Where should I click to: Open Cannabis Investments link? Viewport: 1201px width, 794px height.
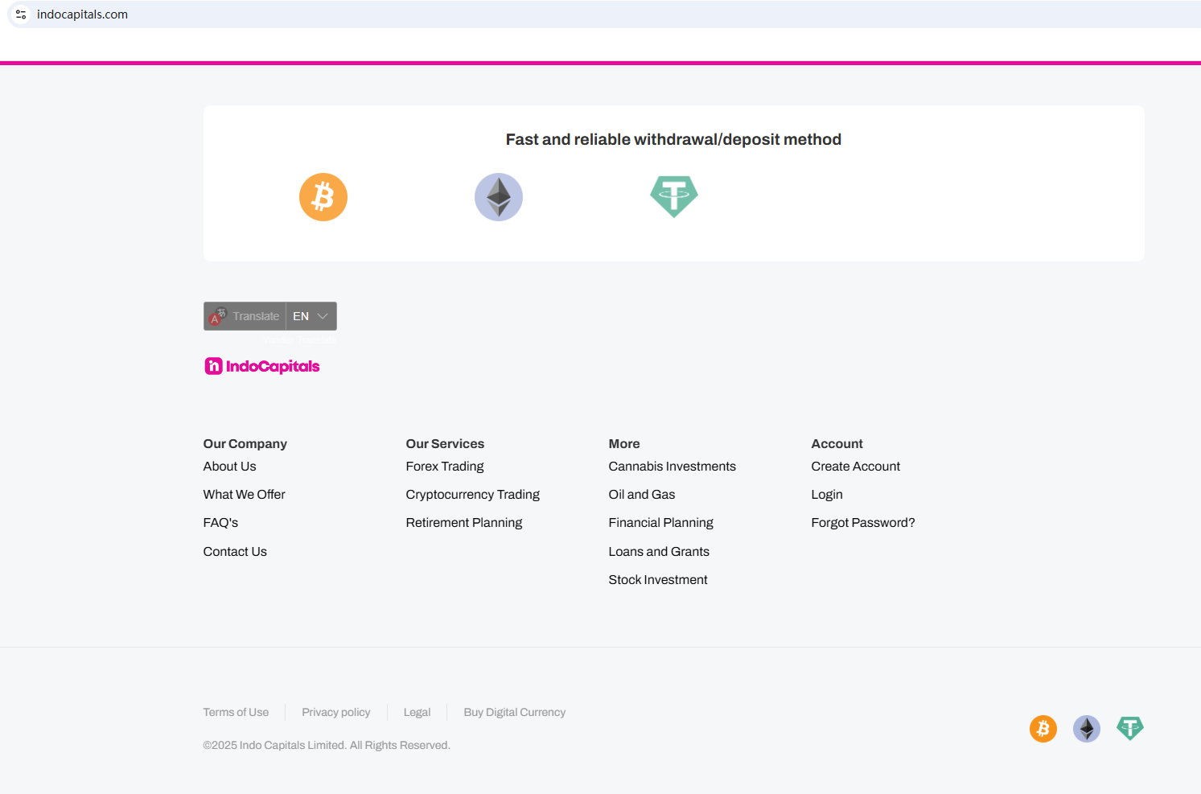(672, 467)
